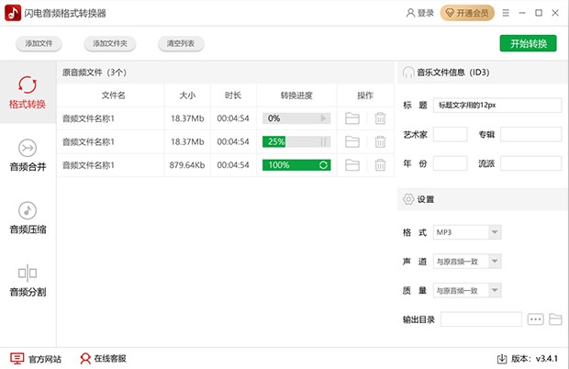
Task: Delete the file at 25% progress
Action: coord(380,141)
